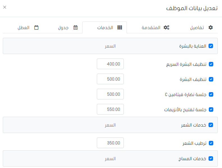Click the 550.00 price input
222x168 pixels.
(x=110, y=109)
